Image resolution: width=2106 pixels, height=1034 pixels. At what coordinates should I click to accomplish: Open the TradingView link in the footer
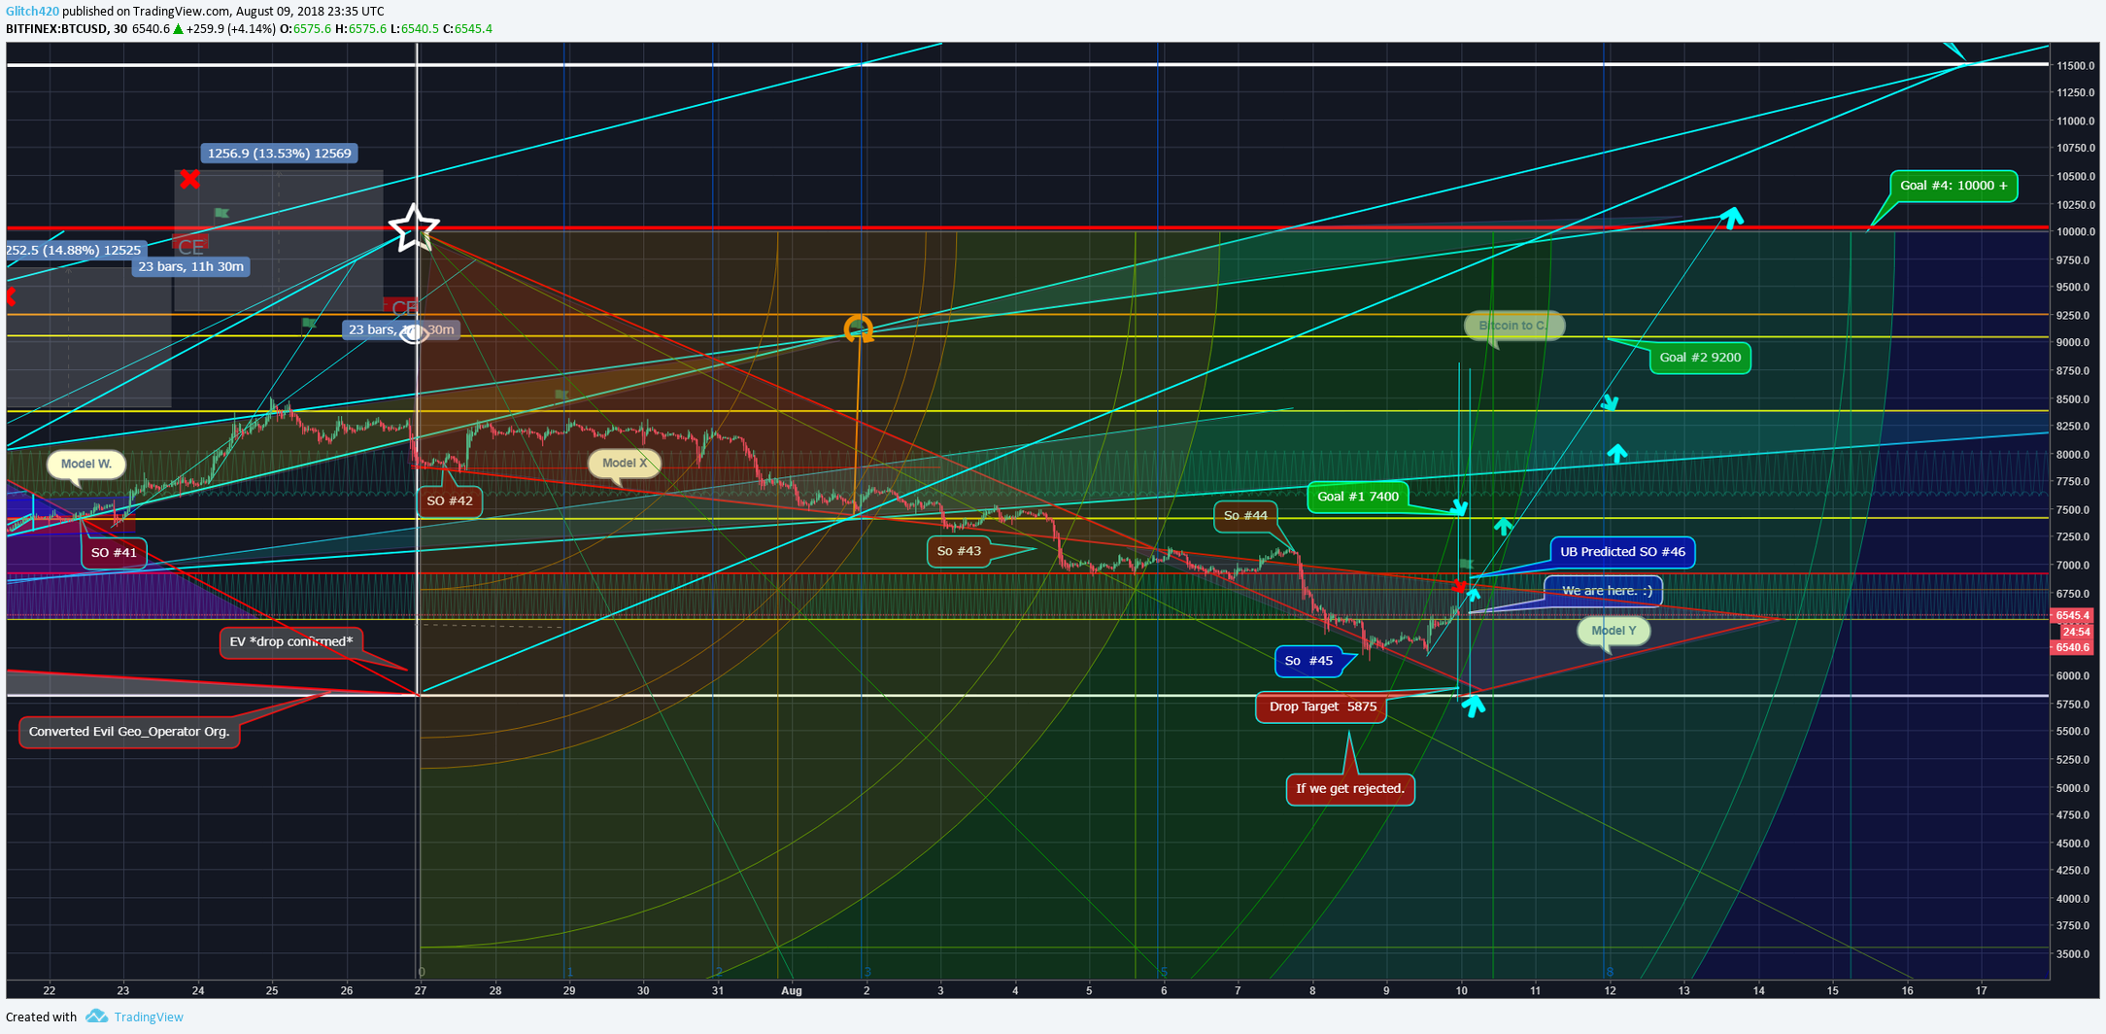149,1017
